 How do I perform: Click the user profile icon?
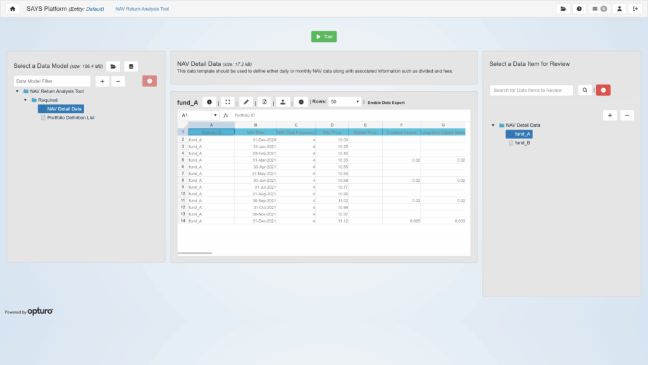[619, 9]
